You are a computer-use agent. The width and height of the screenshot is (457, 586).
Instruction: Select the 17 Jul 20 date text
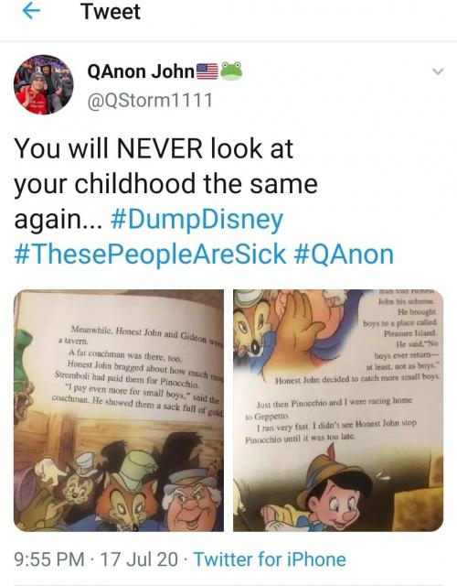click(139, 559)
